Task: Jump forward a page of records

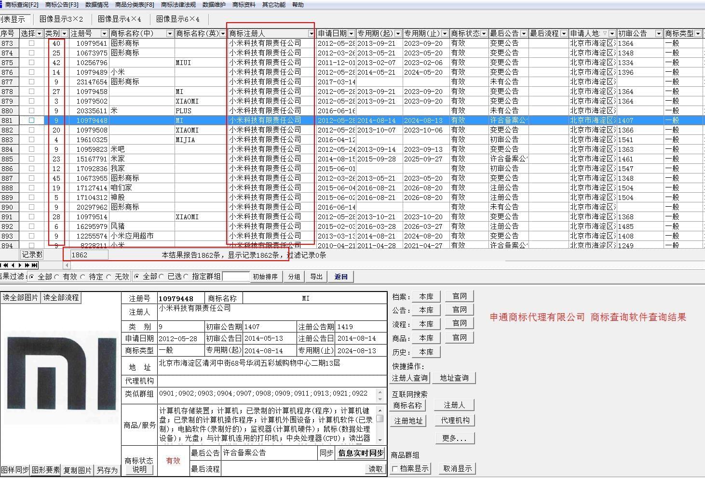Action: pyautogui.click(x=27, y=265)
